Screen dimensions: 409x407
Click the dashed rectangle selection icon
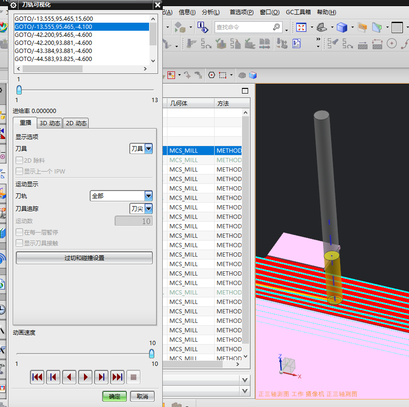click(223, 75)
